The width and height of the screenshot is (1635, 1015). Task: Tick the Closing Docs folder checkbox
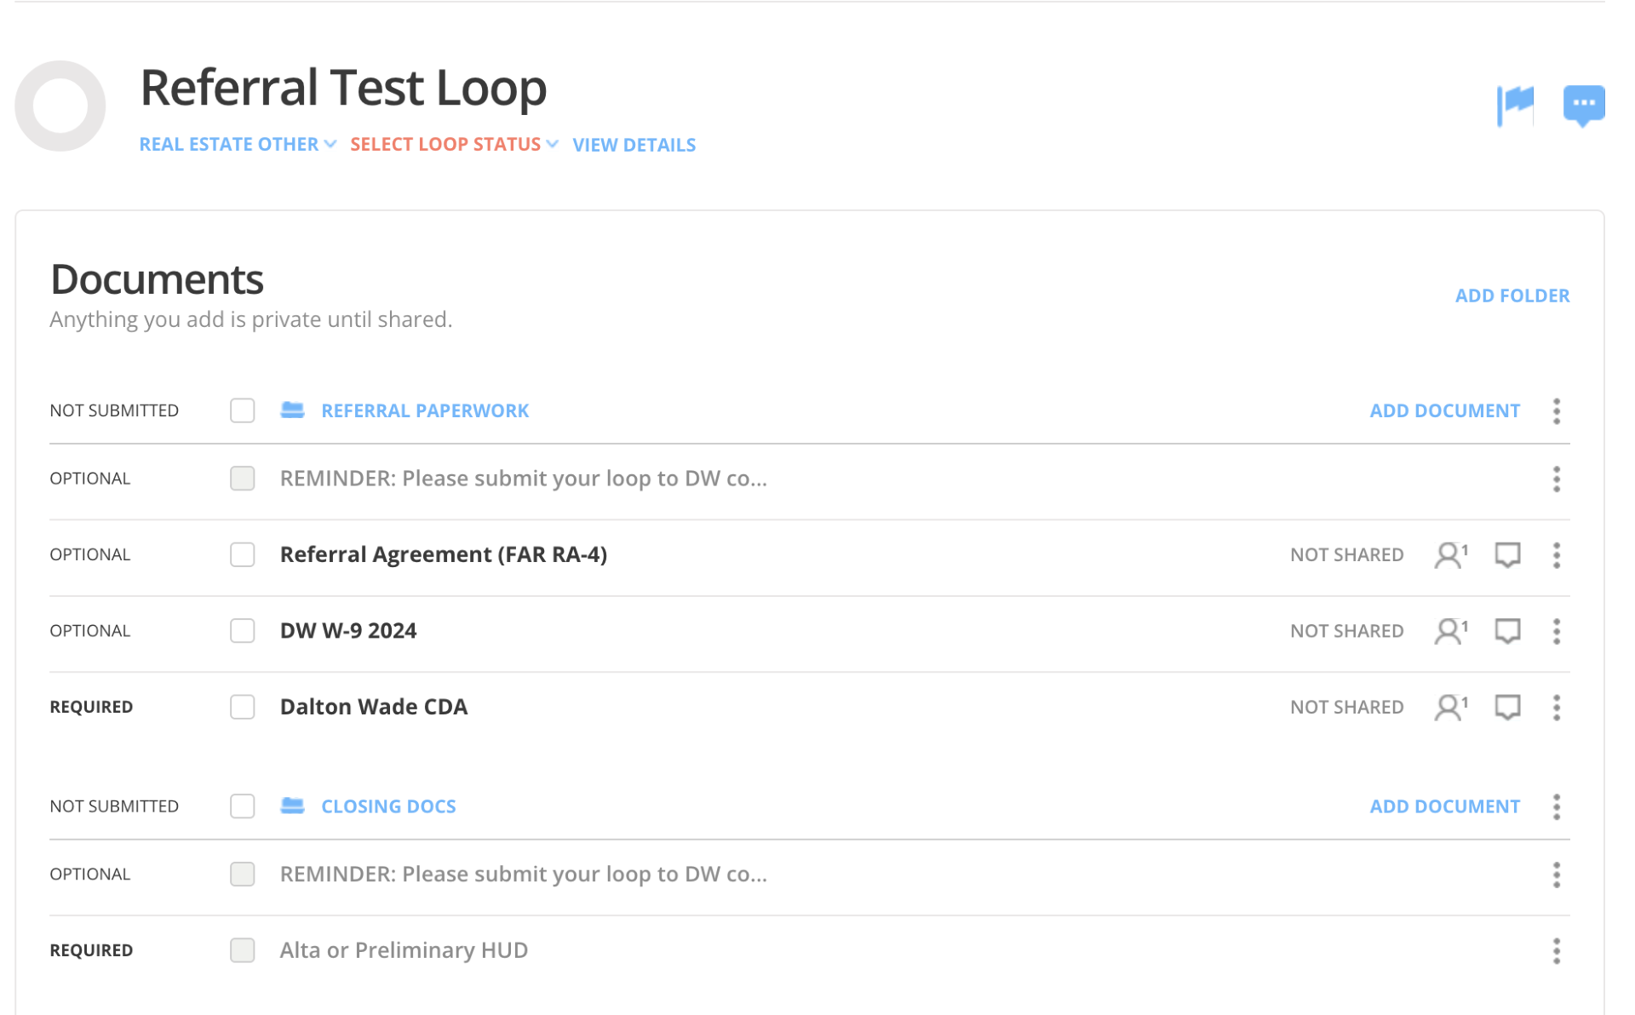243,806
